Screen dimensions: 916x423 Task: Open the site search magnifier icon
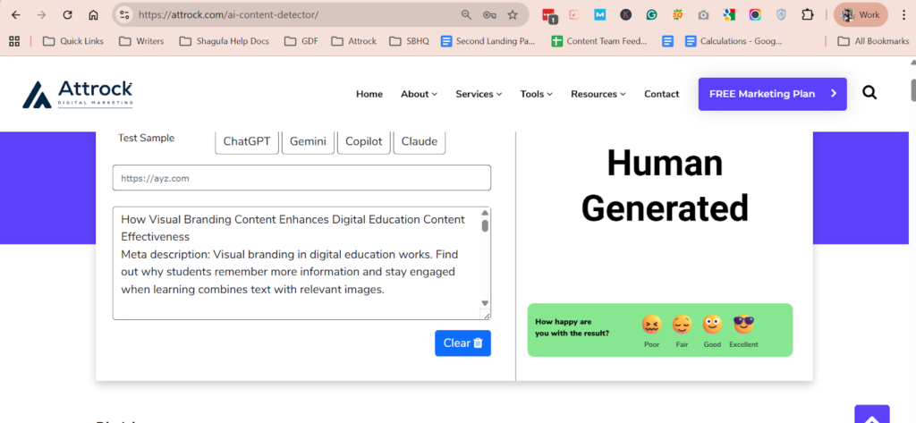tap(869, 93)
